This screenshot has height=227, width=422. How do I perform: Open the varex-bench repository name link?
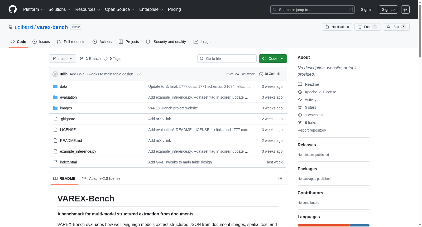[x=52, y=27]
